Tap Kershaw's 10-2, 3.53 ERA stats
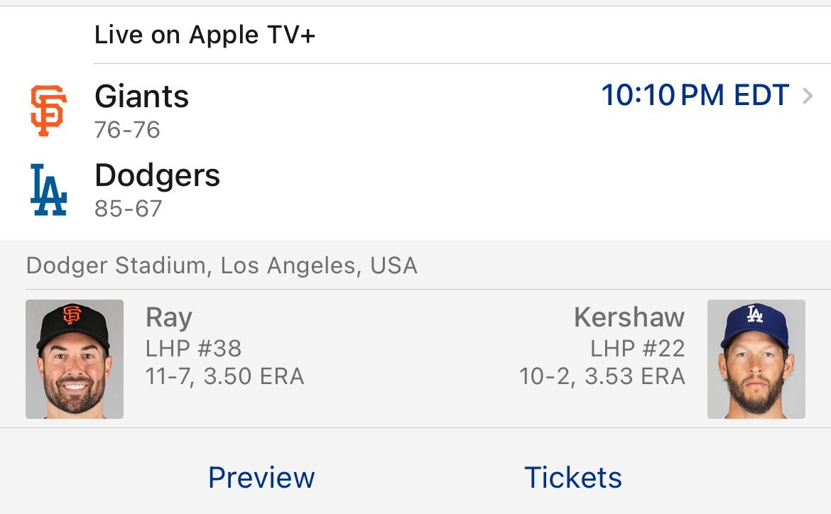 [602, 376]
